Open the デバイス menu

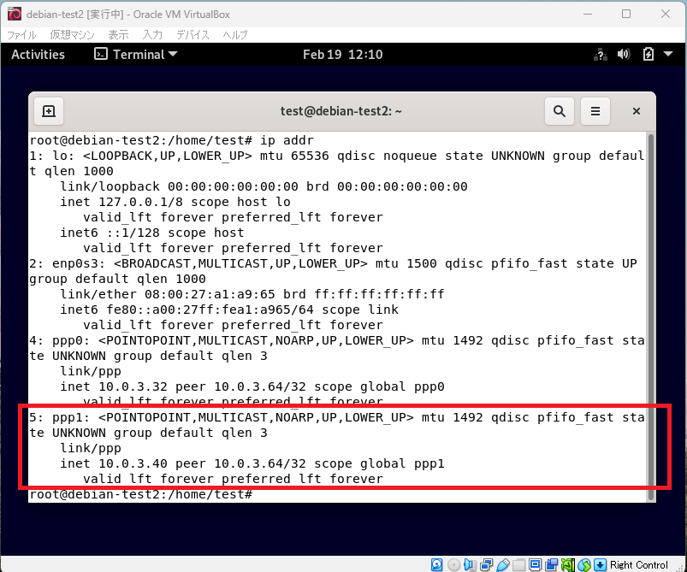point(192,35)
